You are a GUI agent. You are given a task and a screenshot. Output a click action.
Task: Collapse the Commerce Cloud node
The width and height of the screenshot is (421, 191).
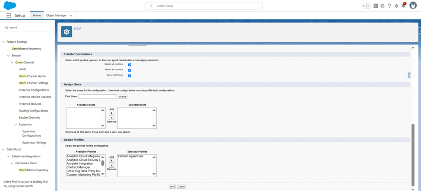[x=12, y=163]
